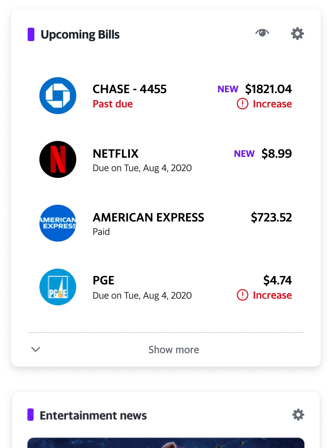Open Entertainment news settings gear
The height and width of the screenshot is (448, 331).
(298, 415)
